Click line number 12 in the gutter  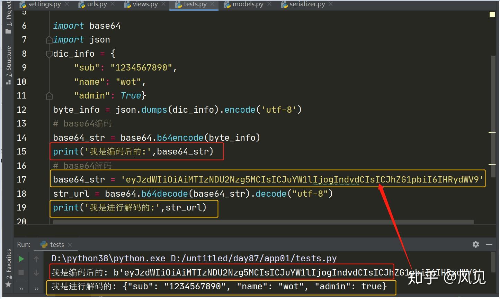tap(21, 110)
